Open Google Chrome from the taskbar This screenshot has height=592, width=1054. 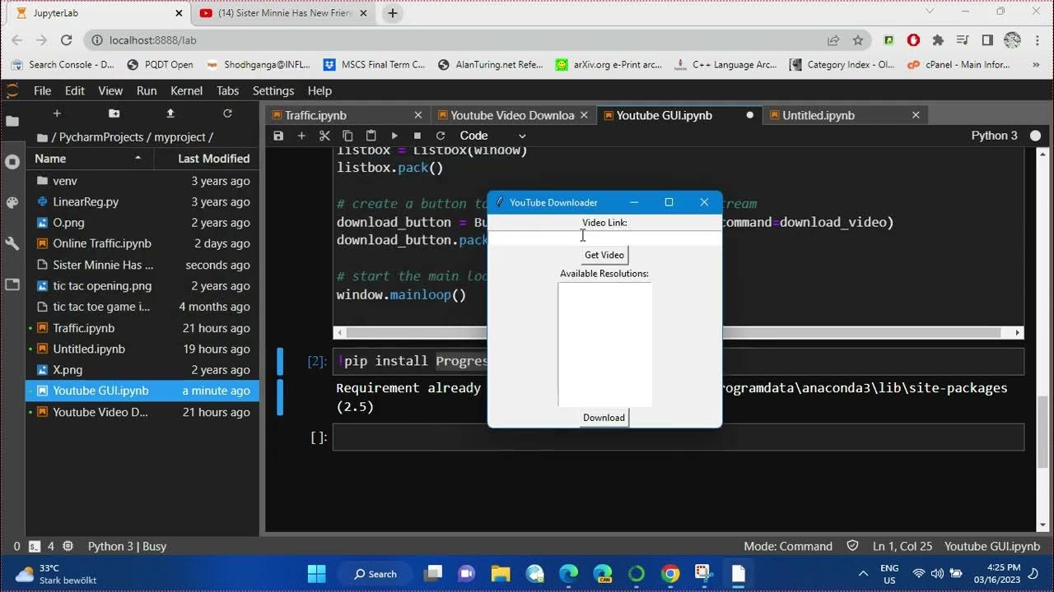670,573
